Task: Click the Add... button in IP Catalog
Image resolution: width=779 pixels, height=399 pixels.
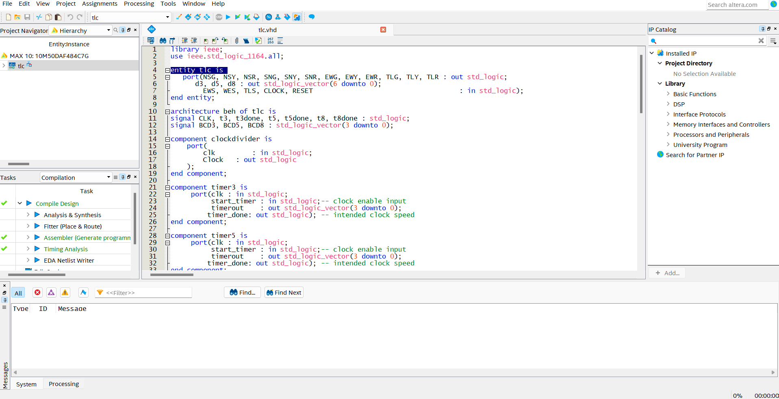Action: [x=667, y=273]
